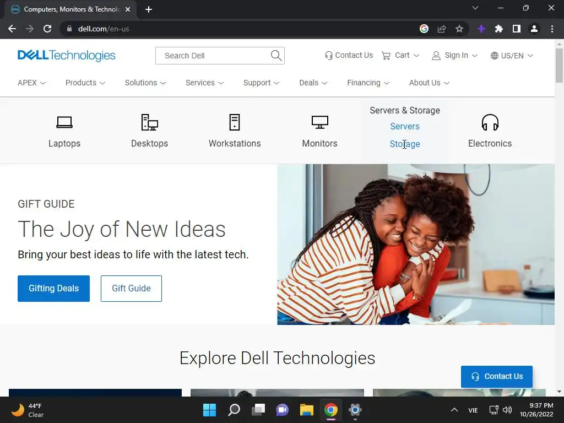Open the Windows Start button
Image resolution: width=564 pixels, height=423 pixels.
click(x=210, y=410)
